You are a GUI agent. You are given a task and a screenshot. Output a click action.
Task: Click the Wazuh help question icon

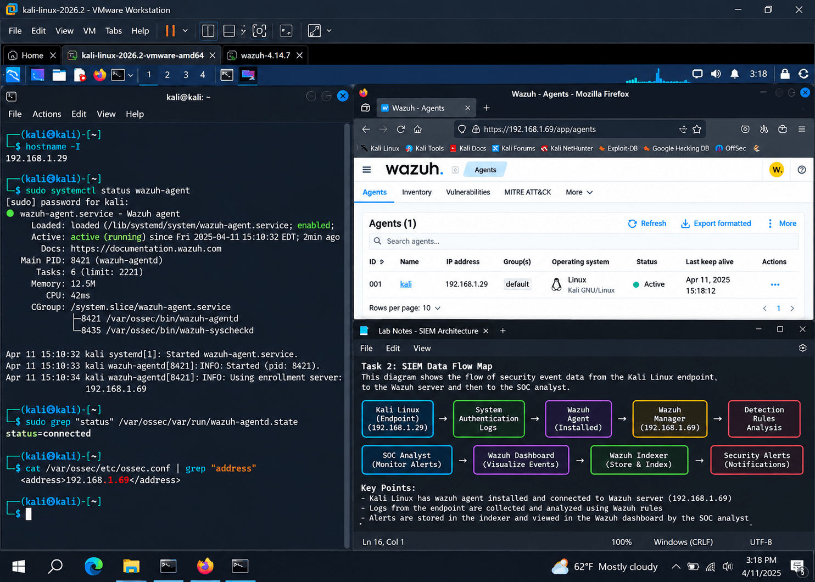tap(802, 170)
